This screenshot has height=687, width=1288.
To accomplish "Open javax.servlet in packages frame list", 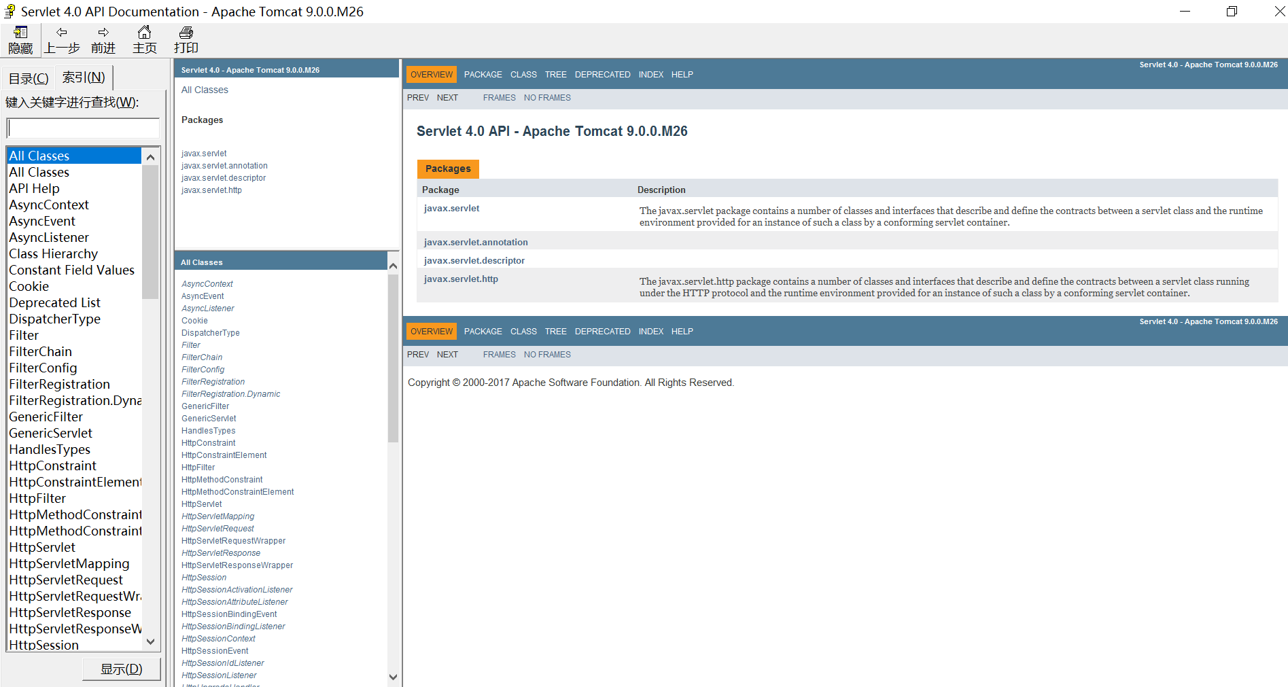I will (204, 154).
